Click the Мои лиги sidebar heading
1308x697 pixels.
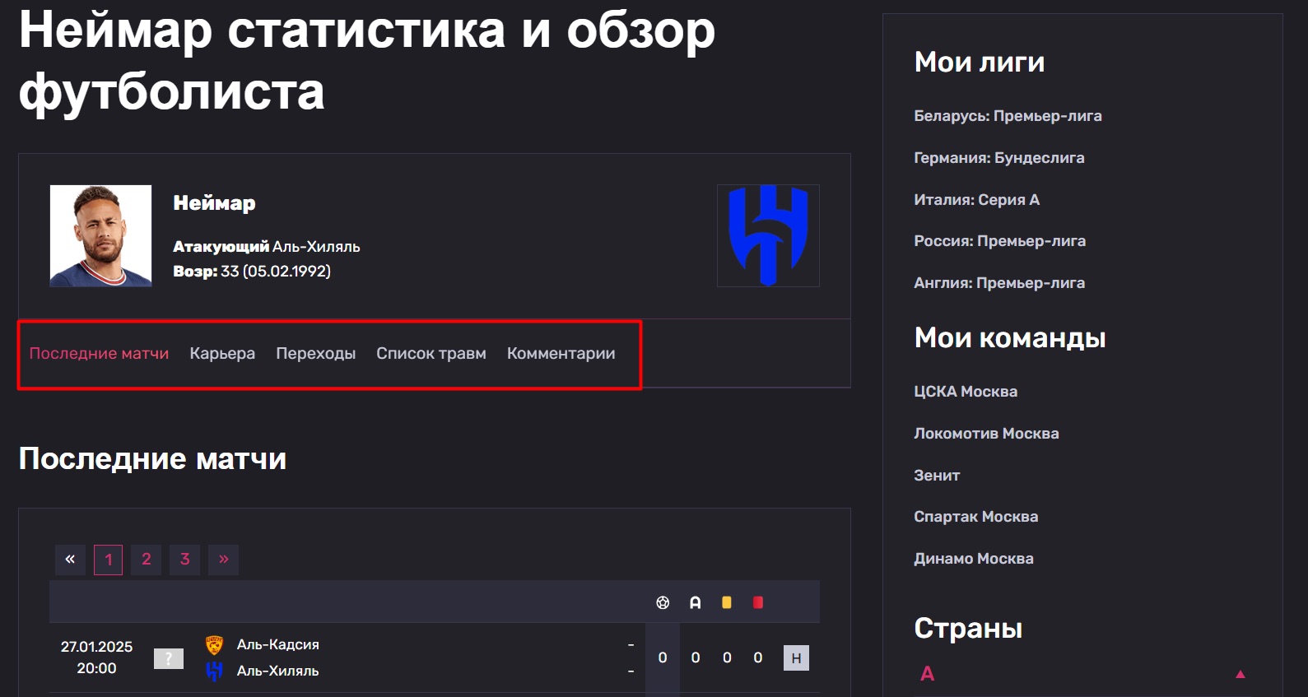[x=980, y=62]
